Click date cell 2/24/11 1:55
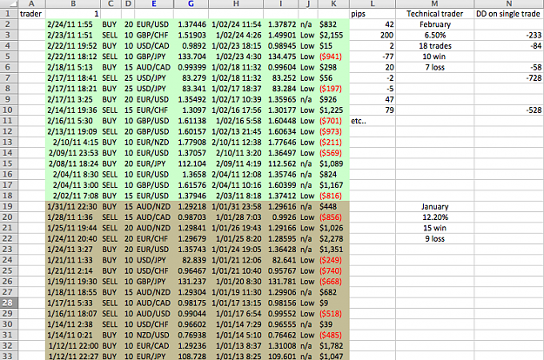 (x=73, y=24)
